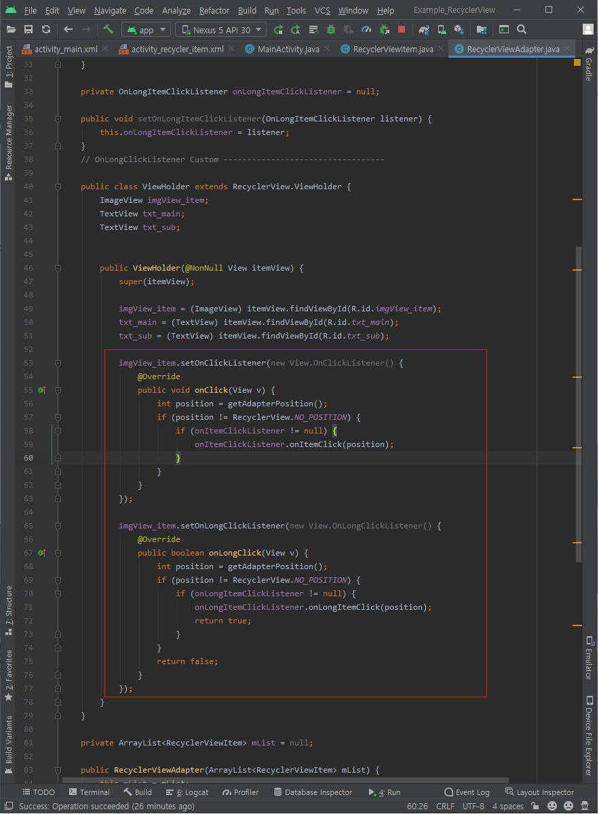Change UTF-8 file encoding in status bar
The height and width of the screenshot is (814, 599).
(x=474, y=807)
